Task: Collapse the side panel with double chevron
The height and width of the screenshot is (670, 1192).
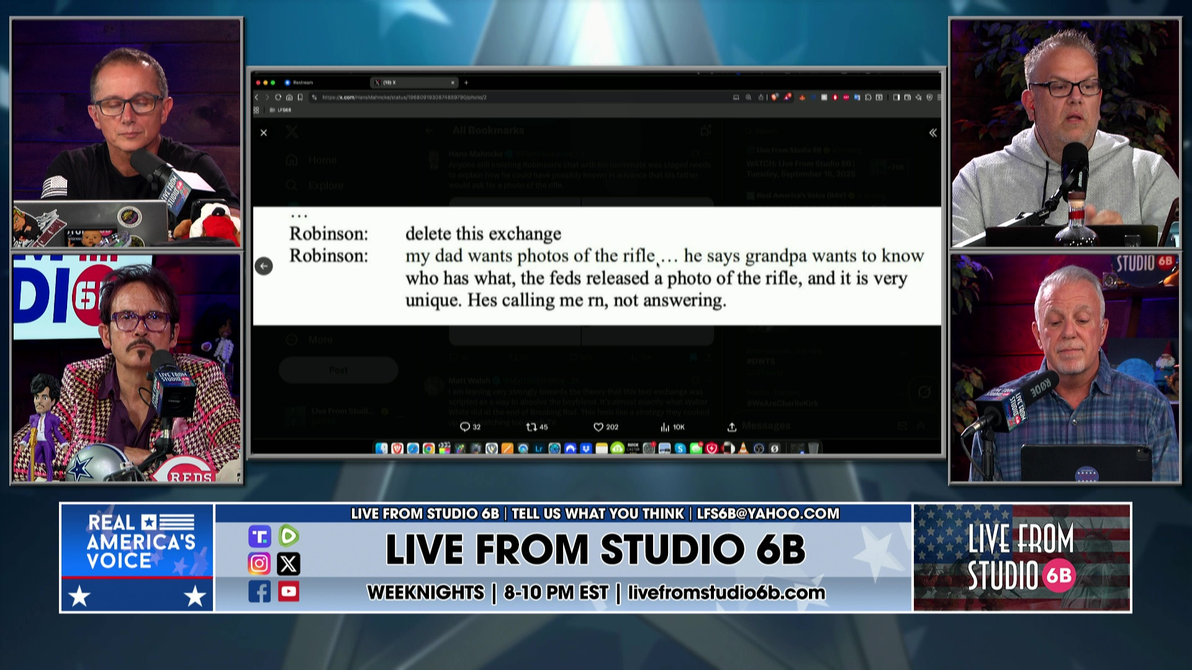Action: [x=932, y=133]
